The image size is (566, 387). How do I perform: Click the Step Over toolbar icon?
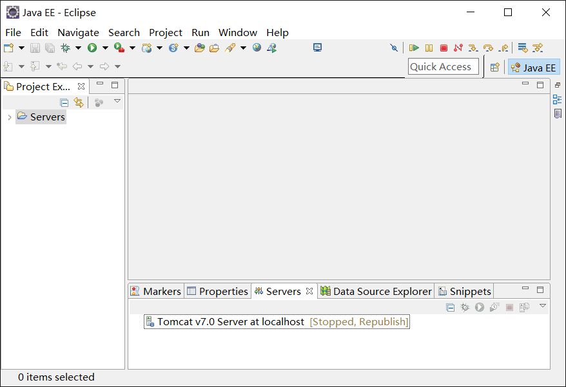(x=488, y=48)
